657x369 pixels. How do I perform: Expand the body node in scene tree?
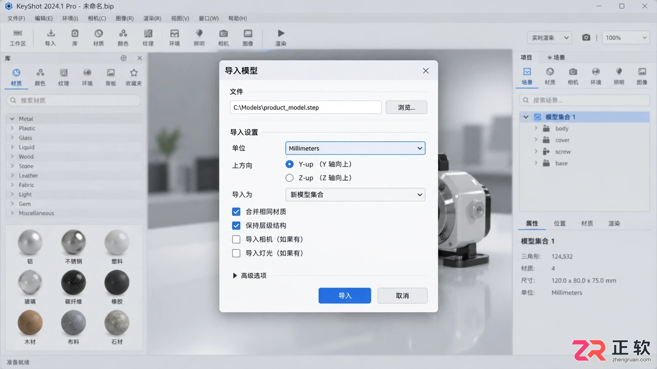coord(536,128)
